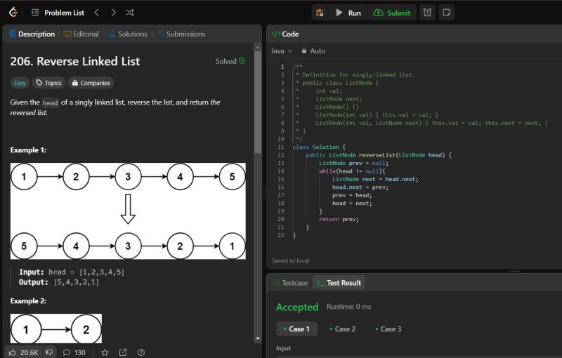Image resolution: width=562 pixels, height=358 pixels.
Task: Share the problem link icon
Action: point(123,352)
